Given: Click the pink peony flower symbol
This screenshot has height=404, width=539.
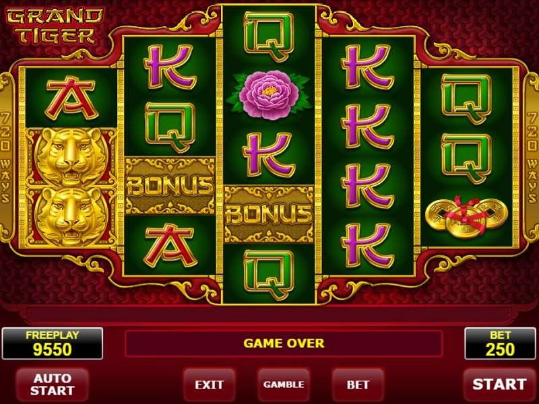Looking at the screenshot, I should [x=269, y=94].
